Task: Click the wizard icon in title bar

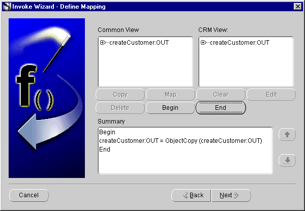Action: [7, 6]
